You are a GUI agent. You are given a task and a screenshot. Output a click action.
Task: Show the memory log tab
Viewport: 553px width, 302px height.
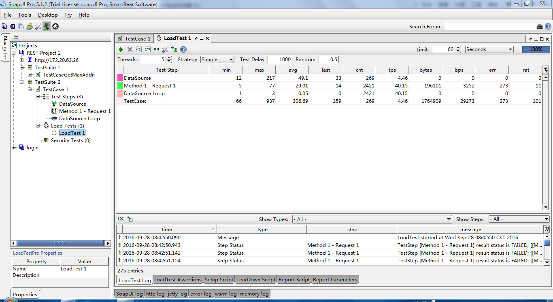coord(254,294)
